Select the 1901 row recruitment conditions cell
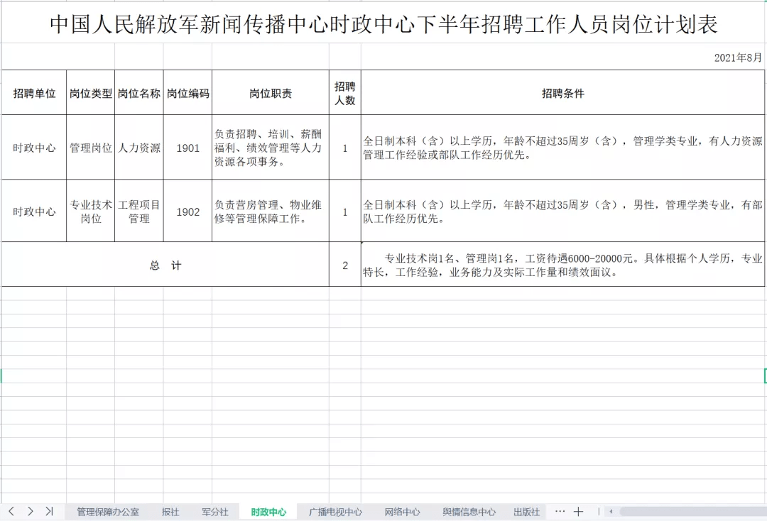The image size is (767, 521). pos(562,147)
